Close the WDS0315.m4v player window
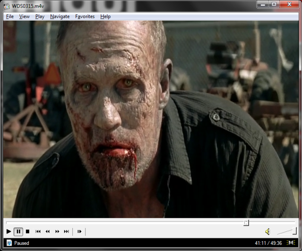 [x=289, y=4]
